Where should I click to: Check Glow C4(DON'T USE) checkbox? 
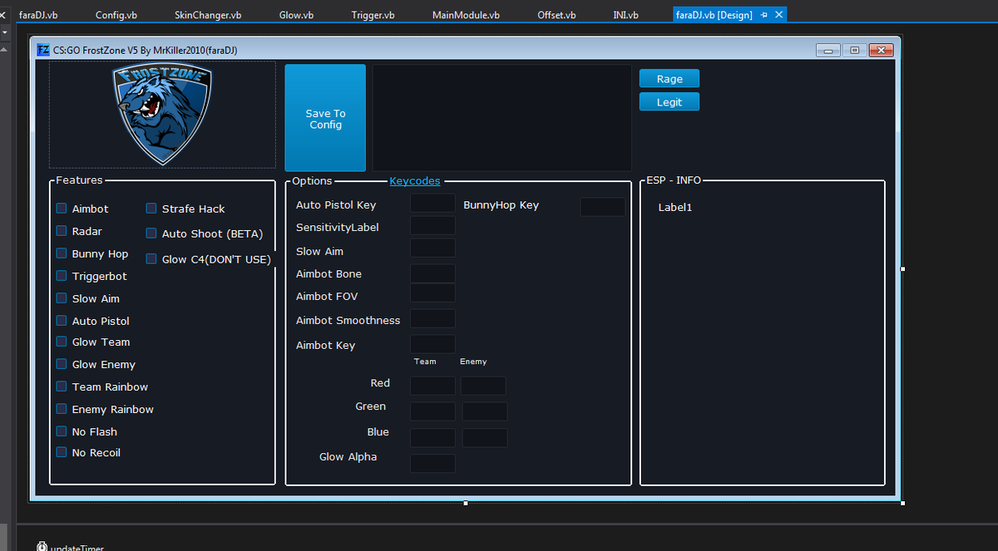pos(151,259)
